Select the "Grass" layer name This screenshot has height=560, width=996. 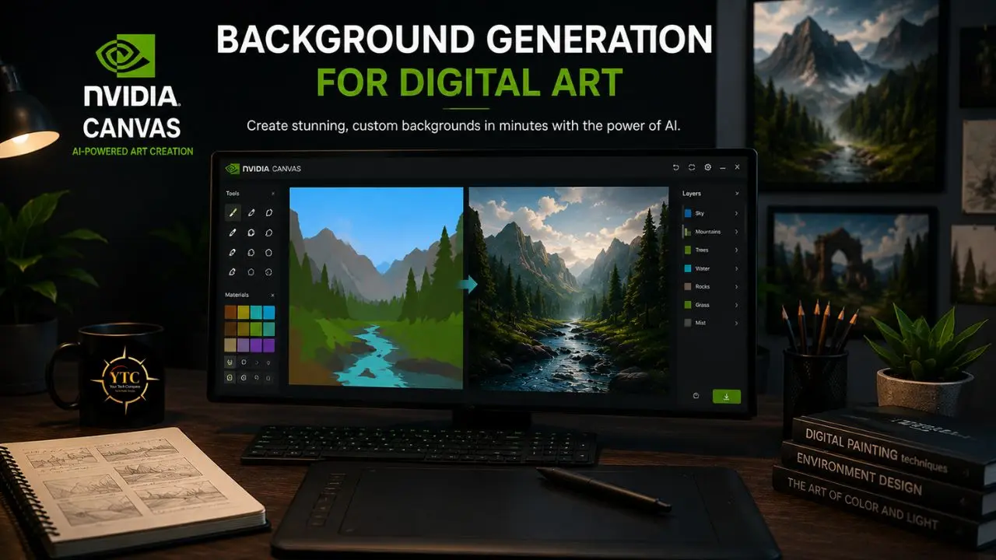pyautogui.click(x=703, y=304)
